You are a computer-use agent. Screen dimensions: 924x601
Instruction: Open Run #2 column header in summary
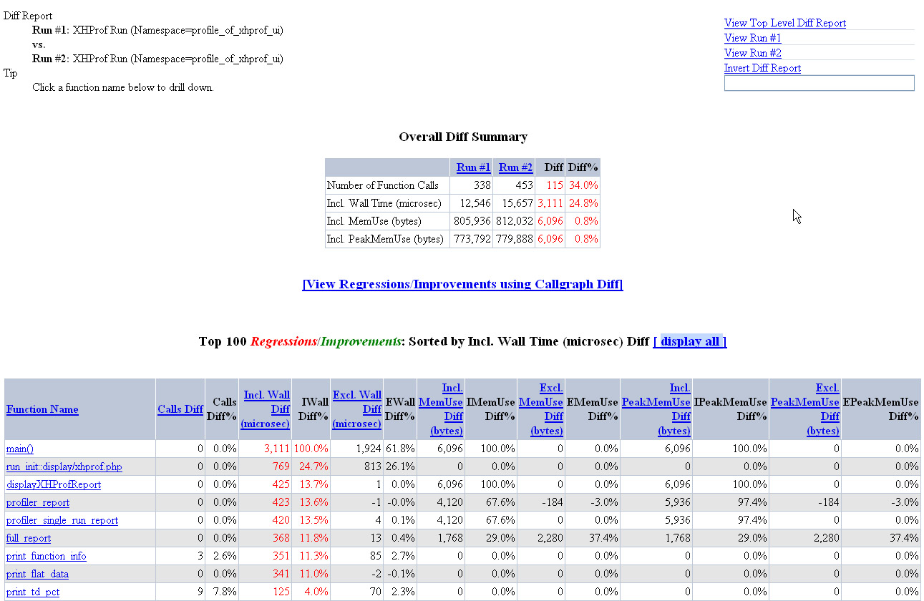(x=515, y=167)
